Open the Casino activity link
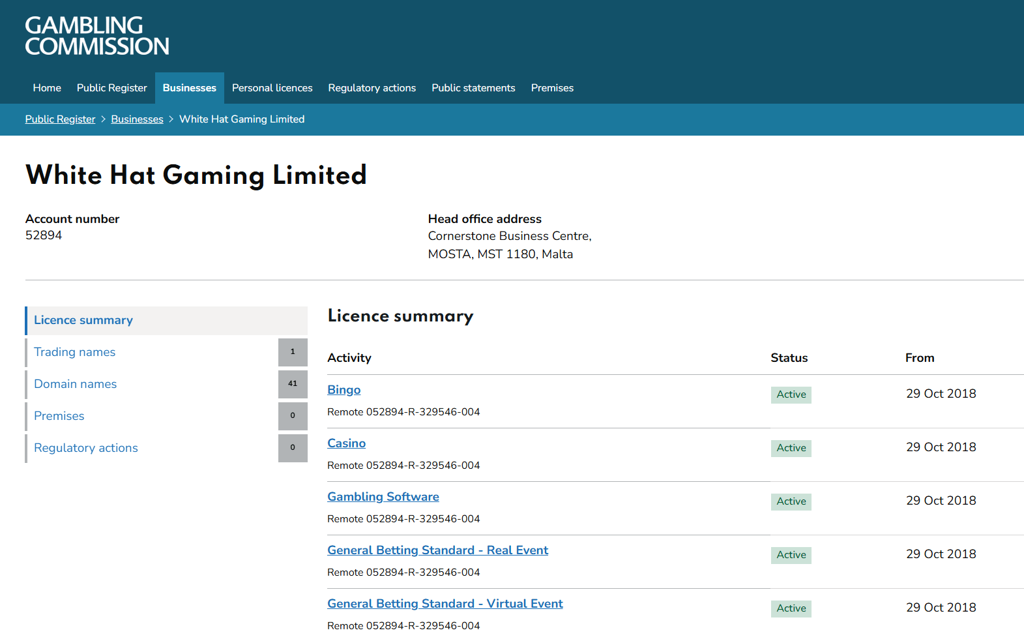This screenshot has width=1024, height=639. 347,443
